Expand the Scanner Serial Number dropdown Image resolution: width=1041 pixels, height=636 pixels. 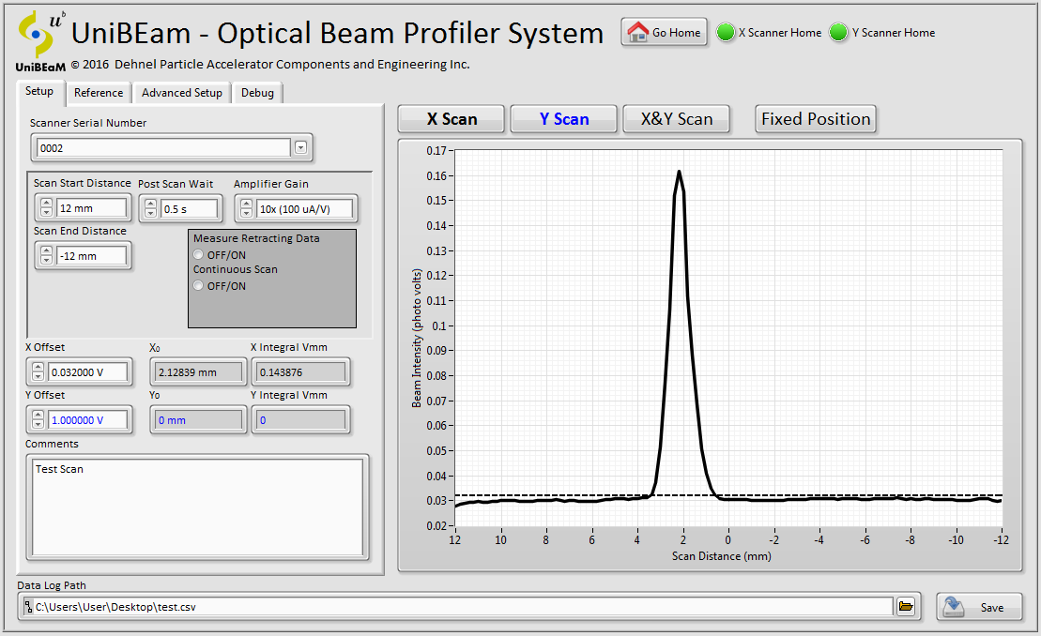[300, 147]
